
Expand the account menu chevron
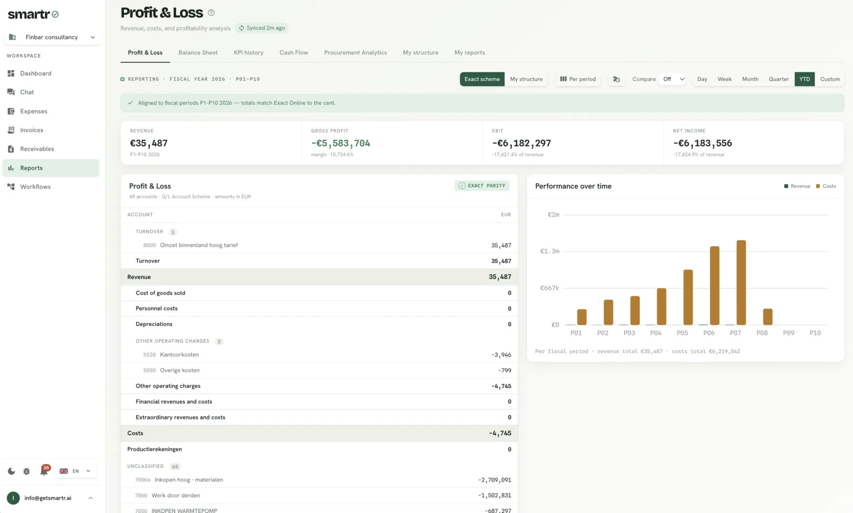[x=91, y=498]
